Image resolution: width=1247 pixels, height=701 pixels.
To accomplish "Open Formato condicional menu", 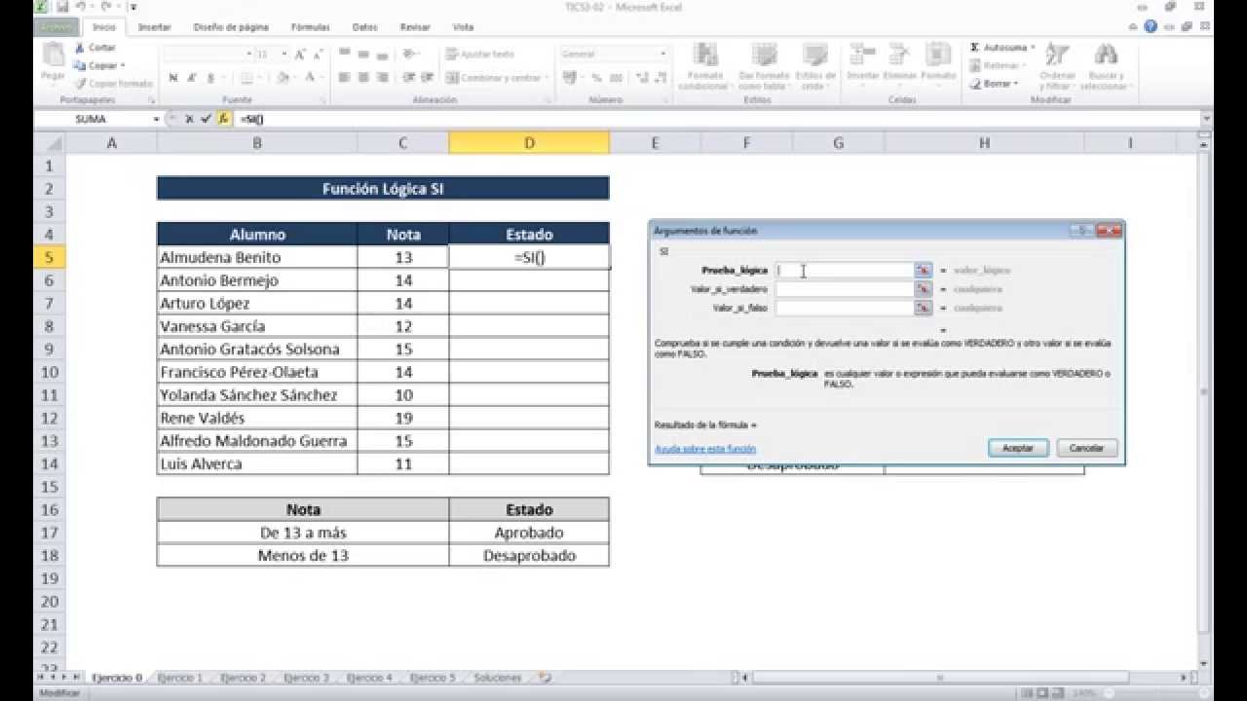I will (703, 67).
